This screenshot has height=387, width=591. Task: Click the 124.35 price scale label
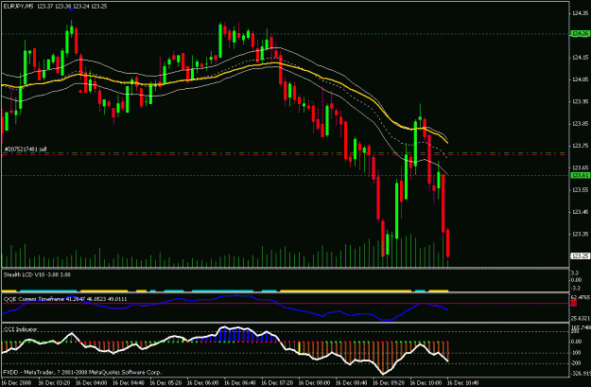(x=580, y=13)
